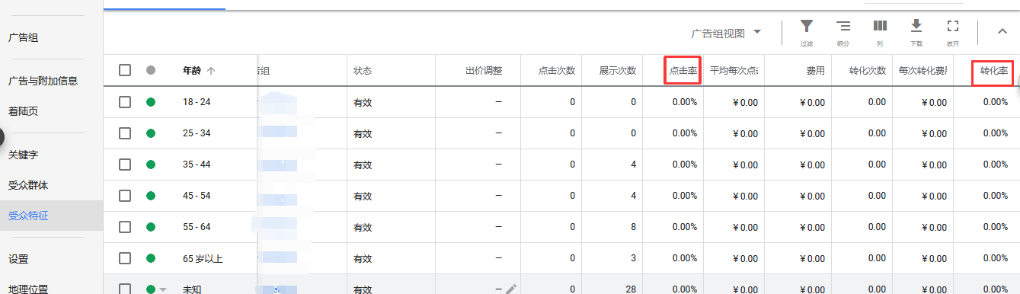Click the green status dot for 18 - 24
The image size is (1020, 294).
pyautogui.click(x=151, y=101)
